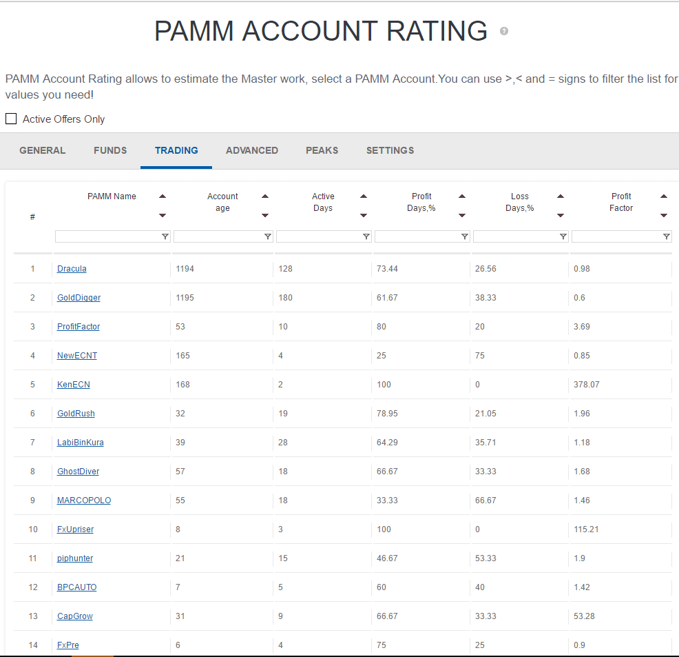Switch to the General tab

pyautogui.click(x=43, y=150)
